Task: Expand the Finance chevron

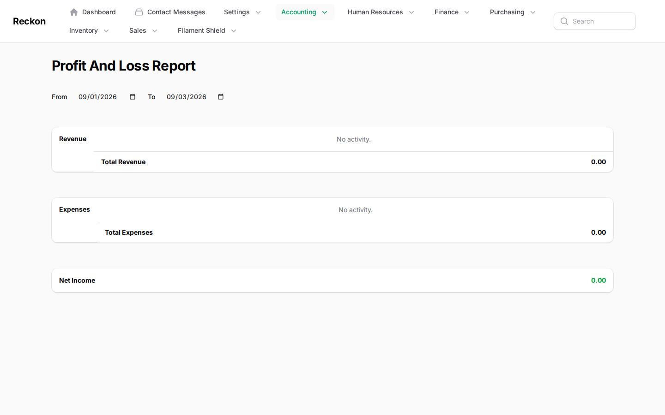Action: 467,12
